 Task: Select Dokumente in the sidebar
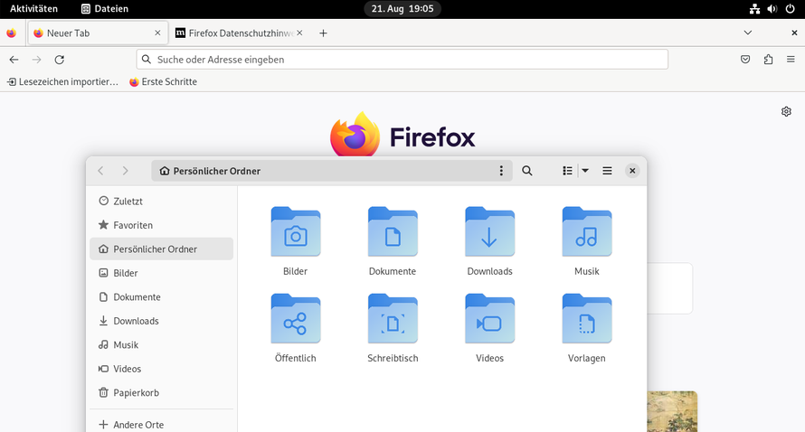point(161,297)
